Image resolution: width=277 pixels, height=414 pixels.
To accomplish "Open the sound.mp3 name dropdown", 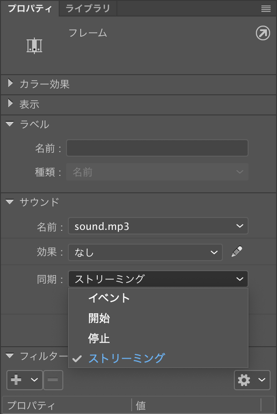I will pyautogui.click(x=158, y=226).
